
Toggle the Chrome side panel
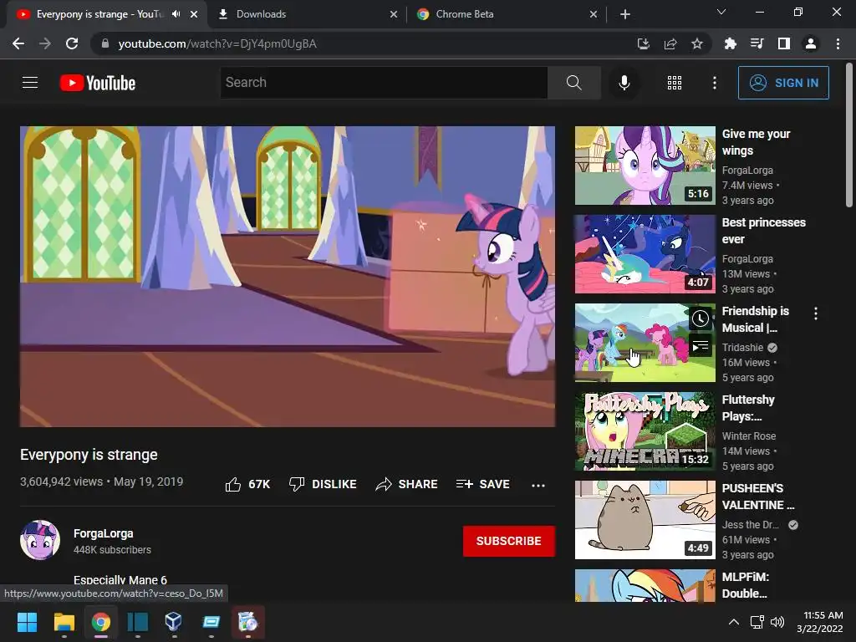[x=784, y=43]
